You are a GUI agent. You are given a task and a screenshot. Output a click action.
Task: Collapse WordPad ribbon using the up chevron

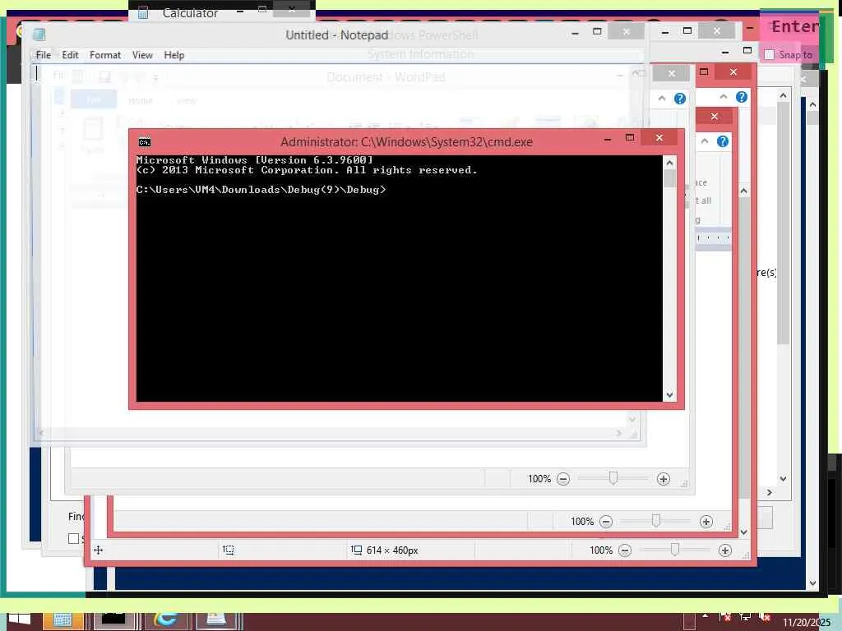click(662, 99)
